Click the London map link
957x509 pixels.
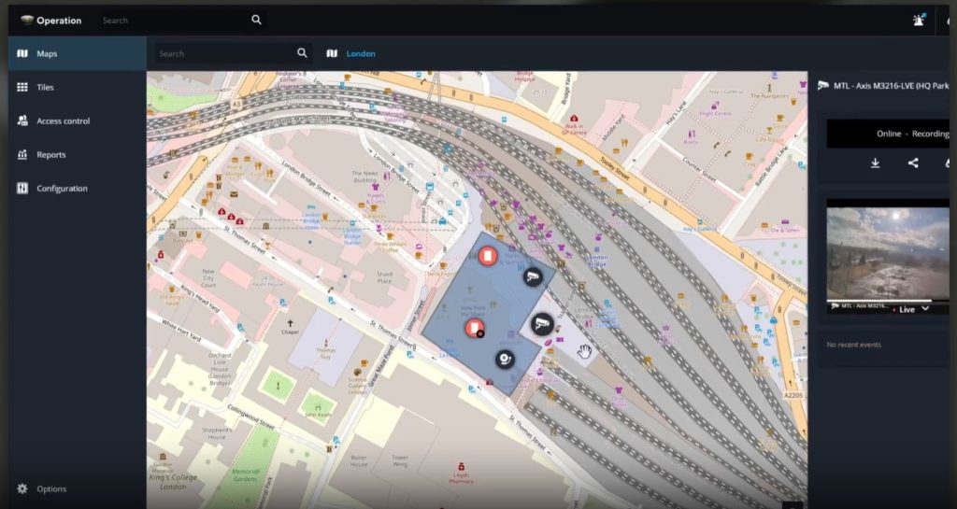361,54
